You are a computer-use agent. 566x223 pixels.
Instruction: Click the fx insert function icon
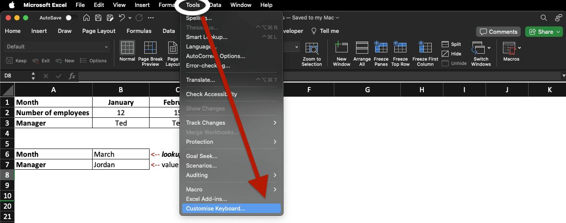pos(72,76)
